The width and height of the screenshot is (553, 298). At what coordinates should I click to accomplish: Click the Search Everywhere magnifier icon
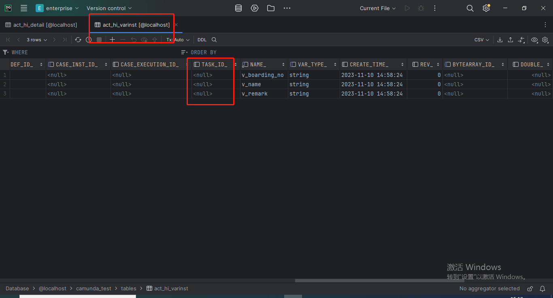[470, 8]
